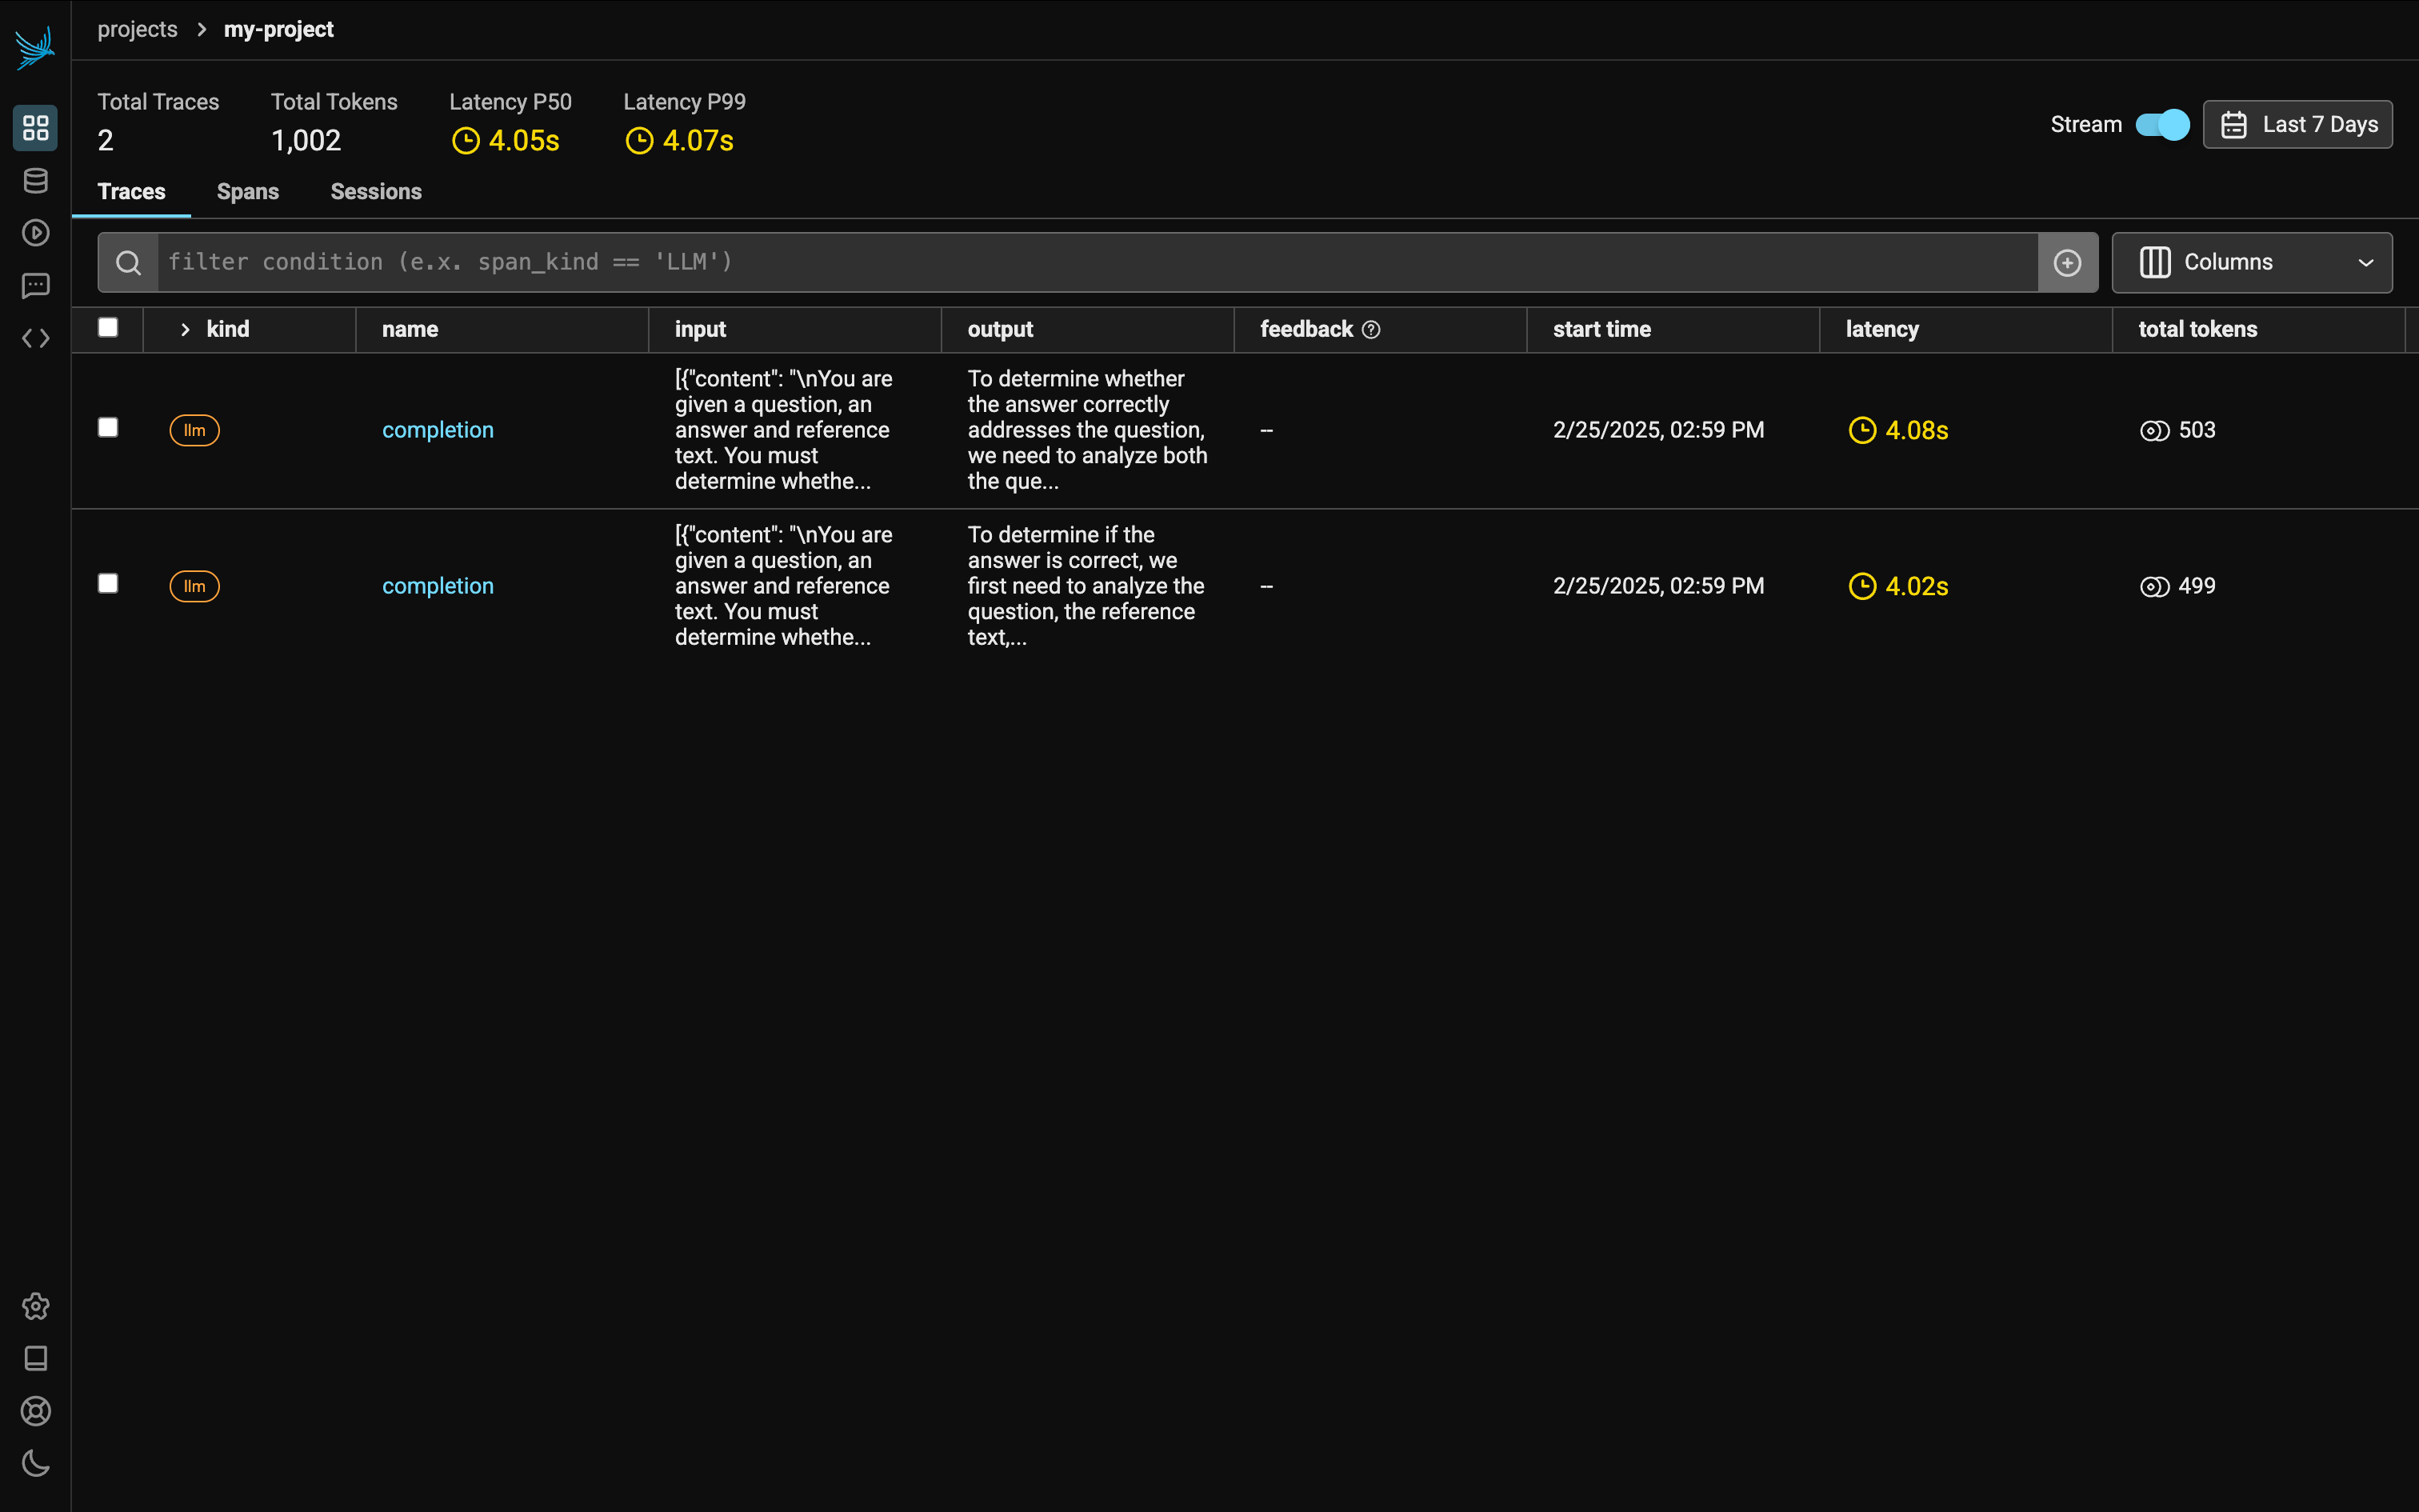Open the Last 7 Days time range picker
This screenshot has height=1512, width=2419.
click(2297, 125)
